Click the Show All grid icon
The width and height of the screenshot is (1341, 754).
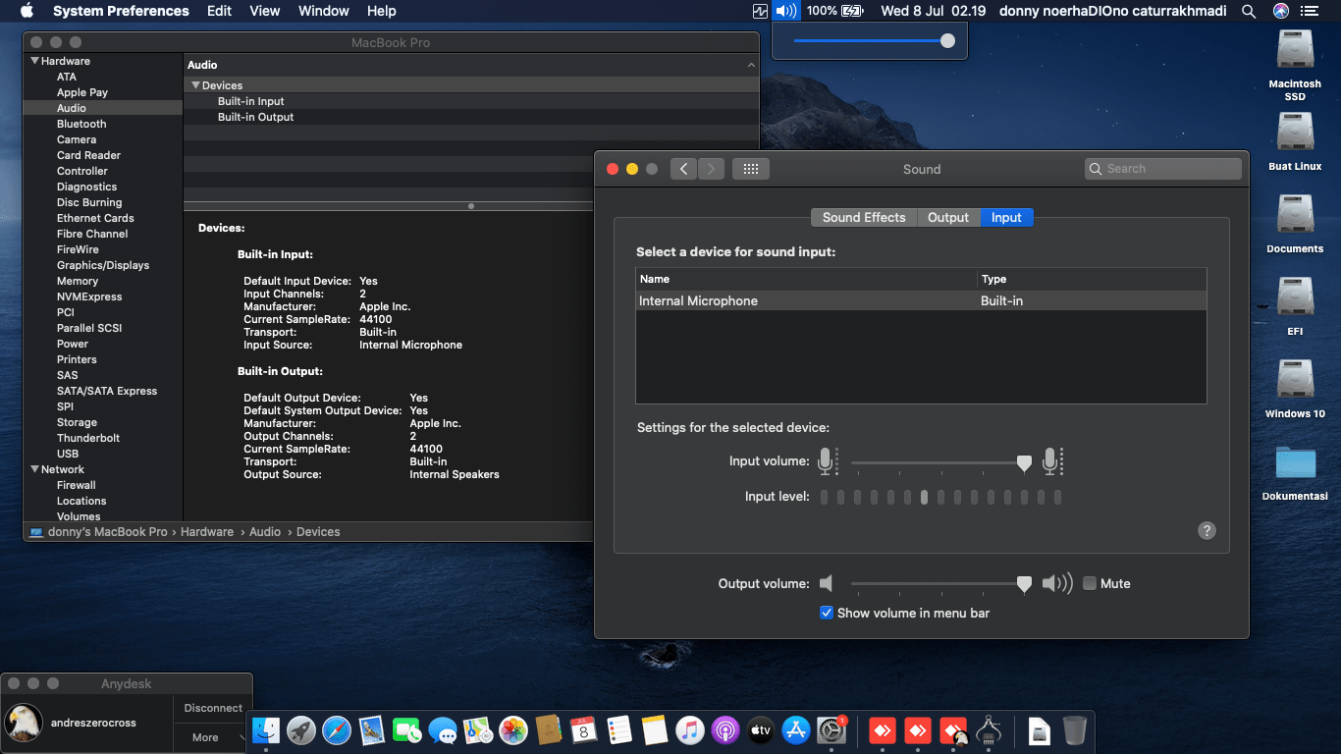coord(751,169)
